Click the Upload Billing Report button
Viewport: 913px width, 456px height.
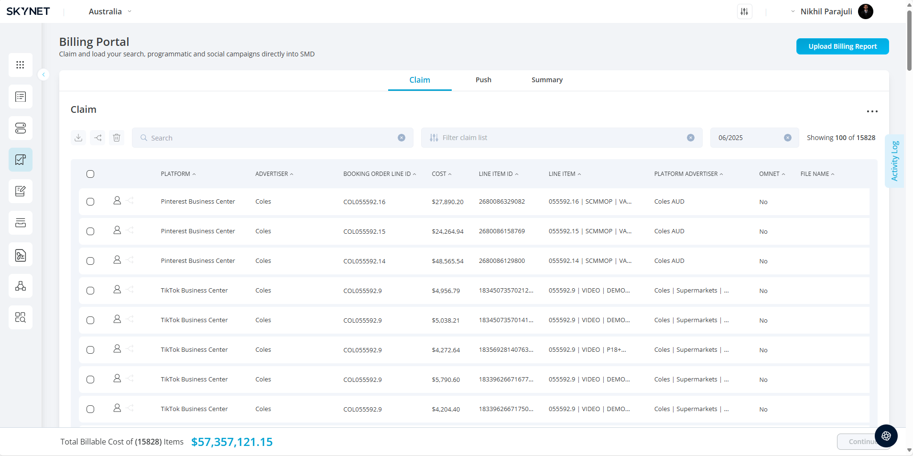click(x=842, y=46)
